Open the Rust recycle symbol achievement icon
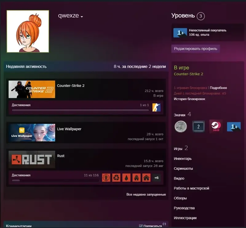The height and width of the screenshot is (228, 246). click(116, 178)
